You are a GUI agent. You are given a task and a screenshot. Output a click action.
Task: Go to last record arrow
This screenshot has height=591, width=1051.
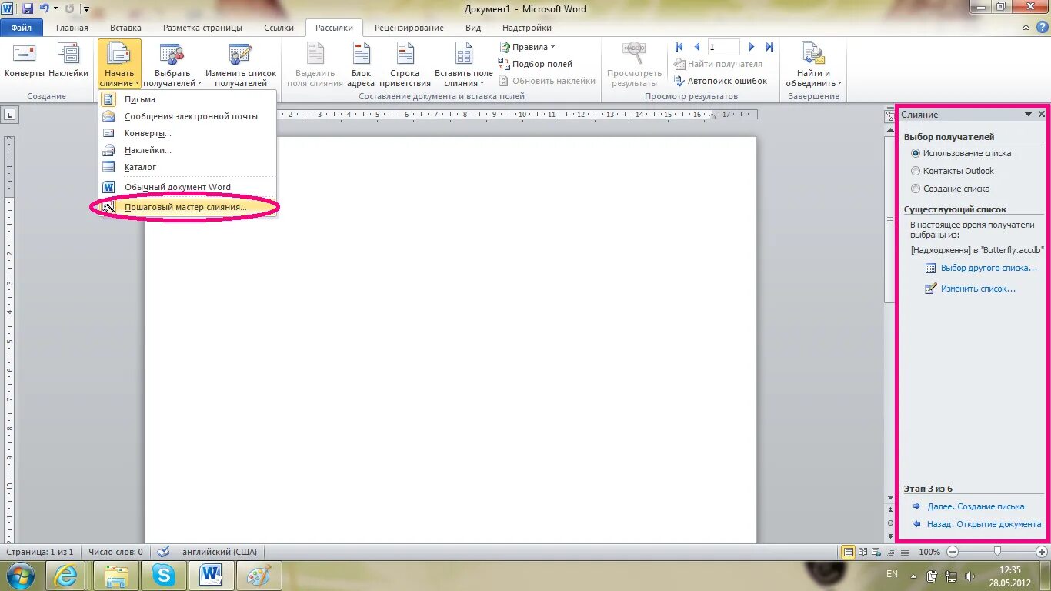point(769,47)
